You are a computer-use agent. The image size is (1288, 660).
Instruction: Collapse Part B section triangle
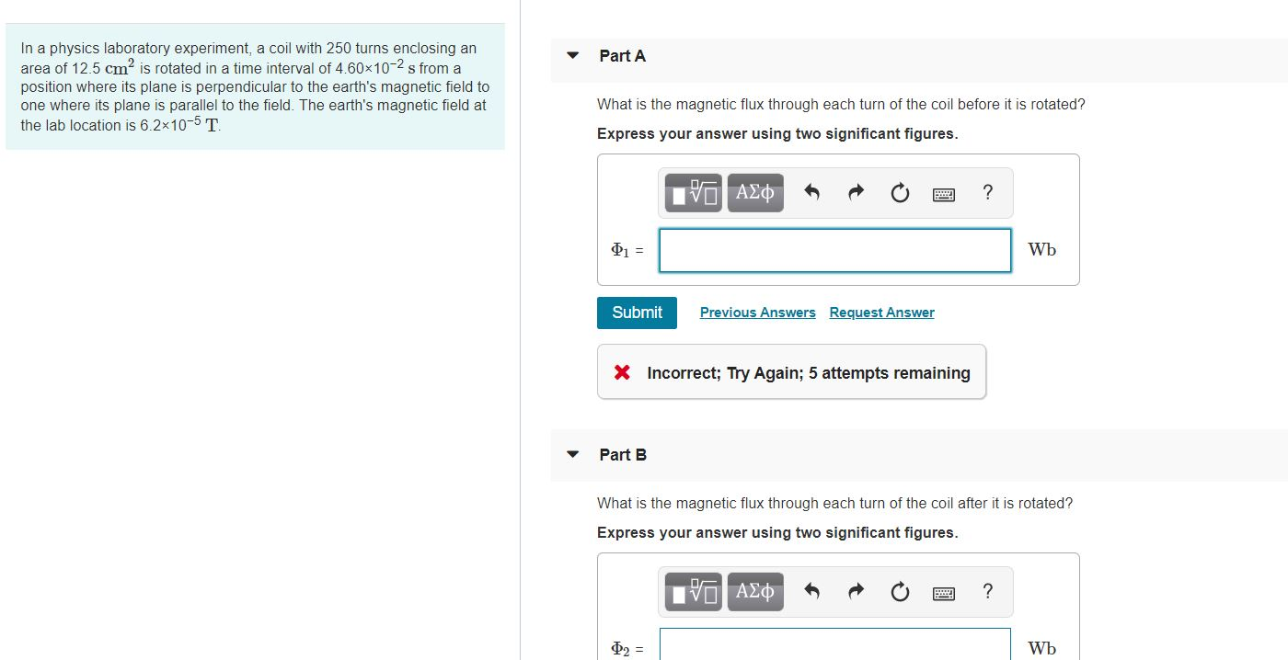(x=573, y=455)
